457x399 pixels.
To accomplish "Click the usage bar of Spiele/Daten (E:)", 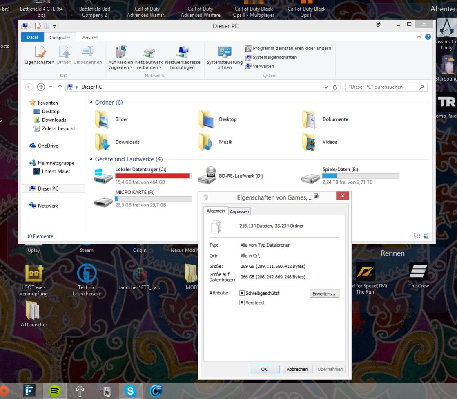I will (361, 176).
